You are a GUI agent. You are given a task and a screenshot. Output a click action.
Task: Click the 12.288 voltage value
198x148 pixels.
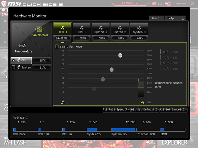(130, 122)
